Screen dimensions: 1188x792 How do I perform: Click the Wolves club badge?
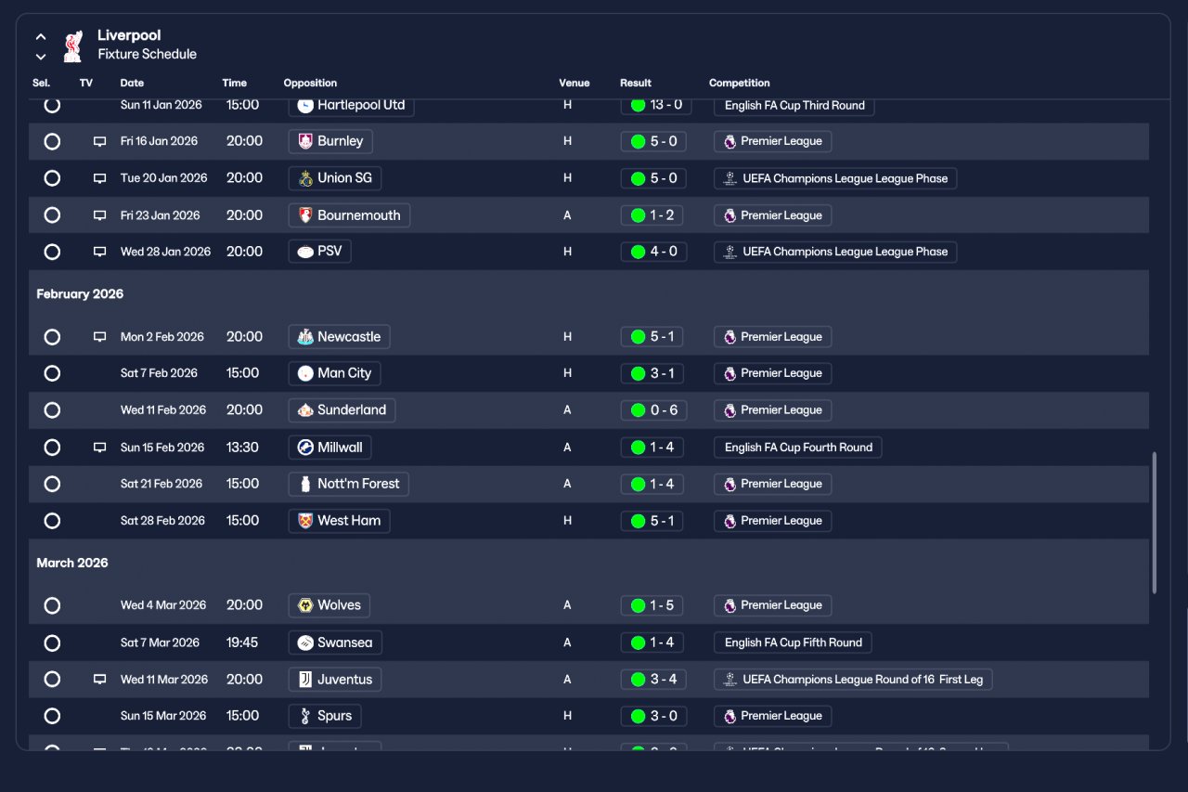304,605
